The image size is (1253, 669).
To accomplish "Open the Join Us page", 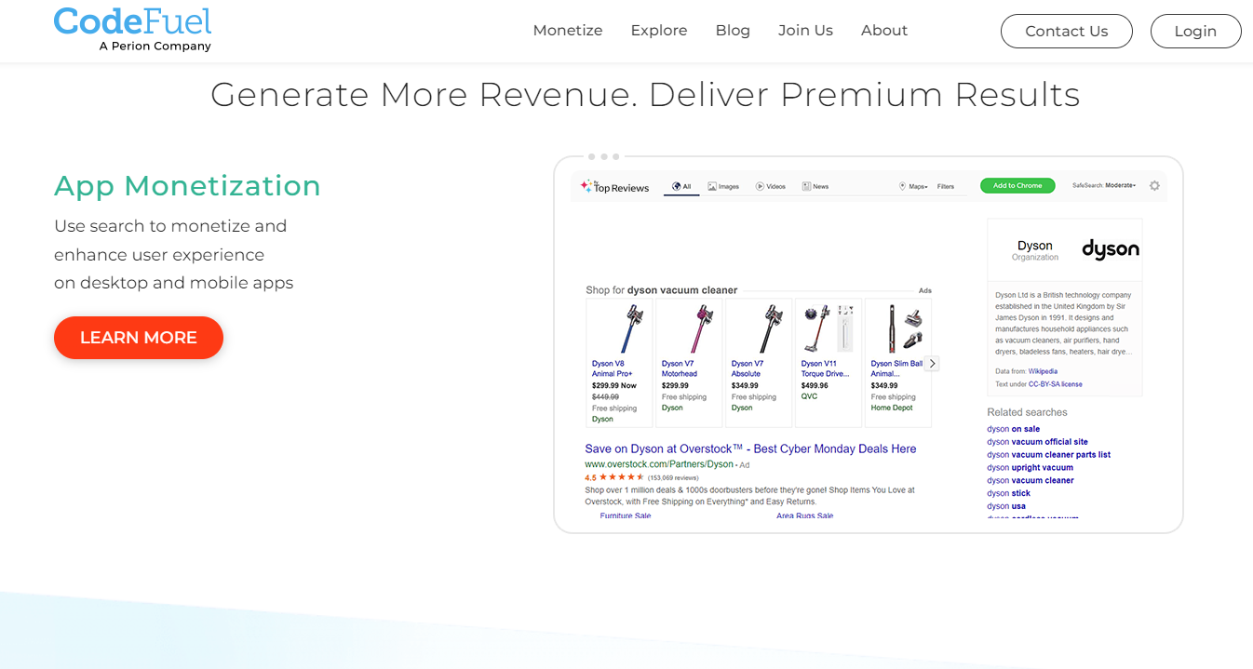I will (805, 31).
